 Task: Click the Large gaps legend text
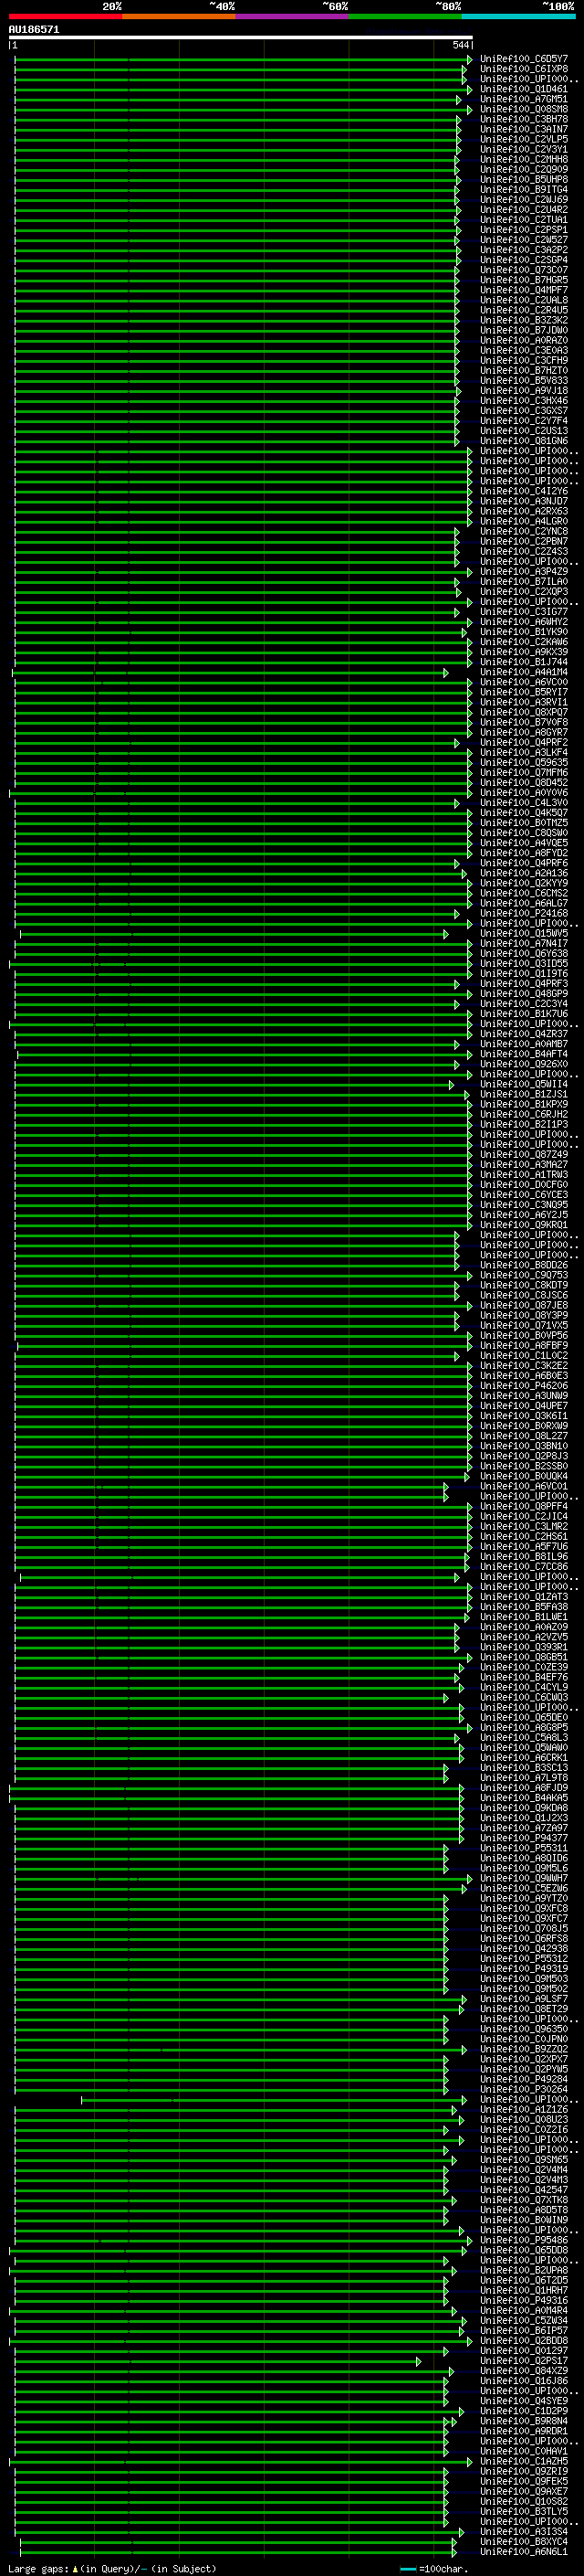pyautogui.click(x=112, y=2569)
